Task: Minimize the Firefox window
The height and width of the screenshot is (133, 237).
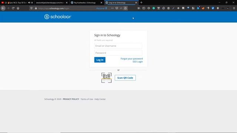Action: (x=220, y=3)
